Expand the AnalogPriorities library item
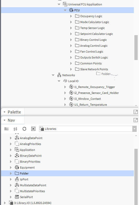 11,144
